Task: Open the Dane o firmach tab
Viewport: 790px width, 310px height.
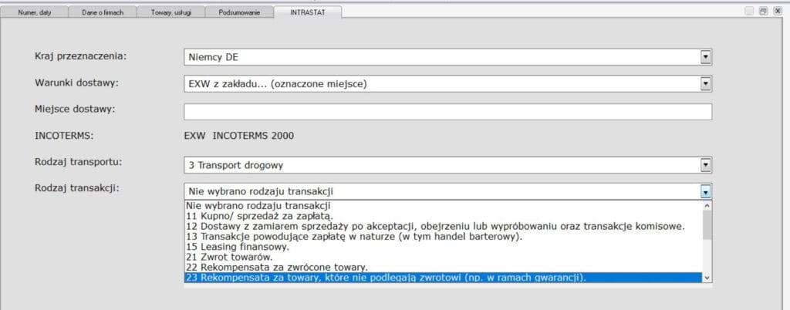Action: pyautogui.click(x=103, y=12)
